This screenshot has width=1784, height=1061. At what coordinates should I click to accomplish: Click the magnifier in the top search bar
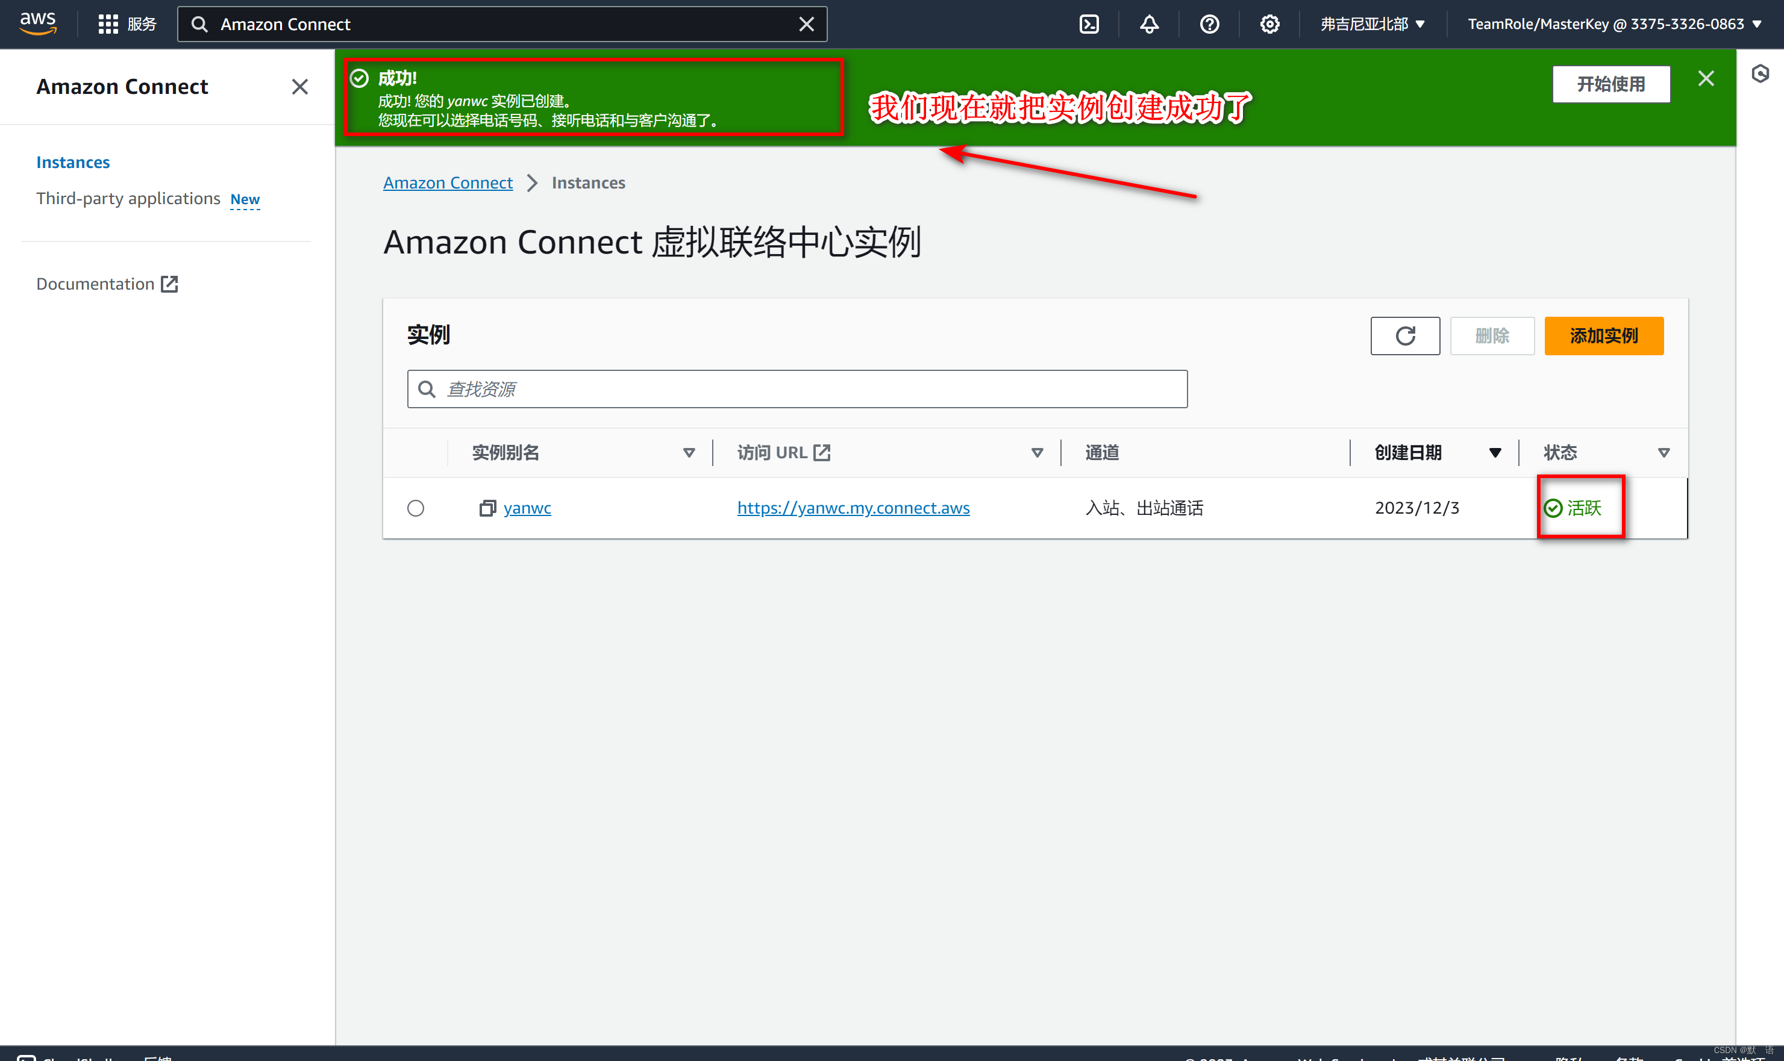click(199, 24)
